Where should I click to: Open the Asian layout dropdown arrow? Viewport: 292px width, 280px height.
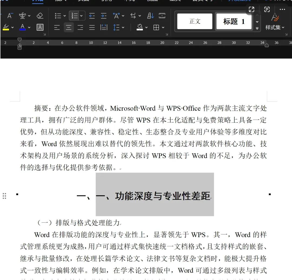click(123, 16)
